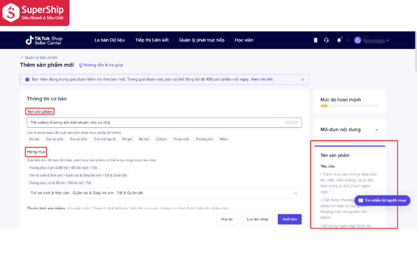Add keyword tag Mềm
417x260 pixels.
tap(224, 139)
